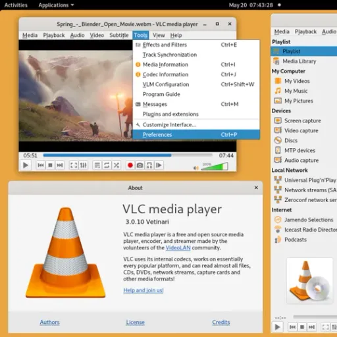
Task: Toggle fullscreen in the main player
Action: 74,165
